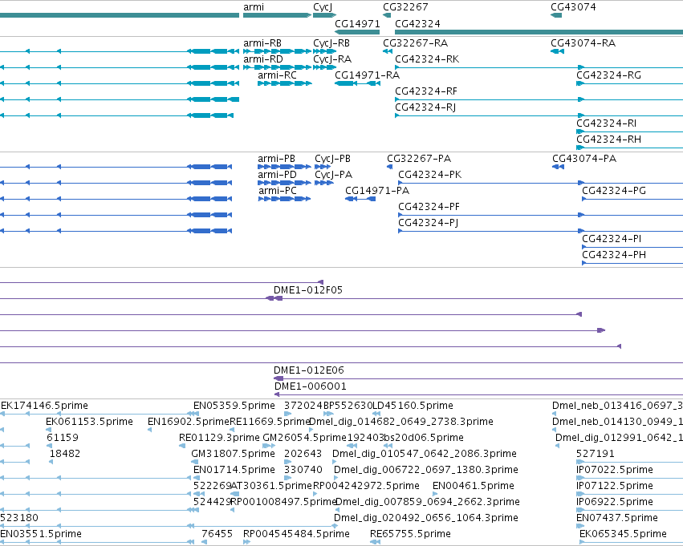Click the CG43074-RA transcript label

point(583,43)
